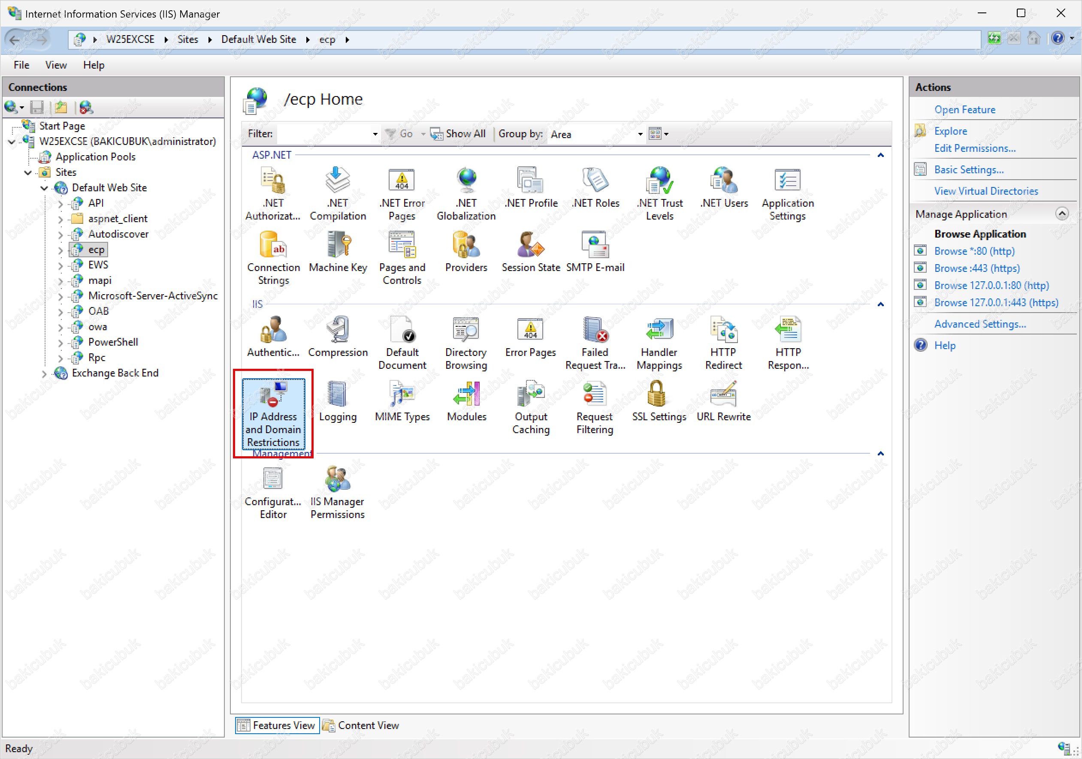Collapse the Management group
The image size is (1082, 759).
(x=880, y=453)
